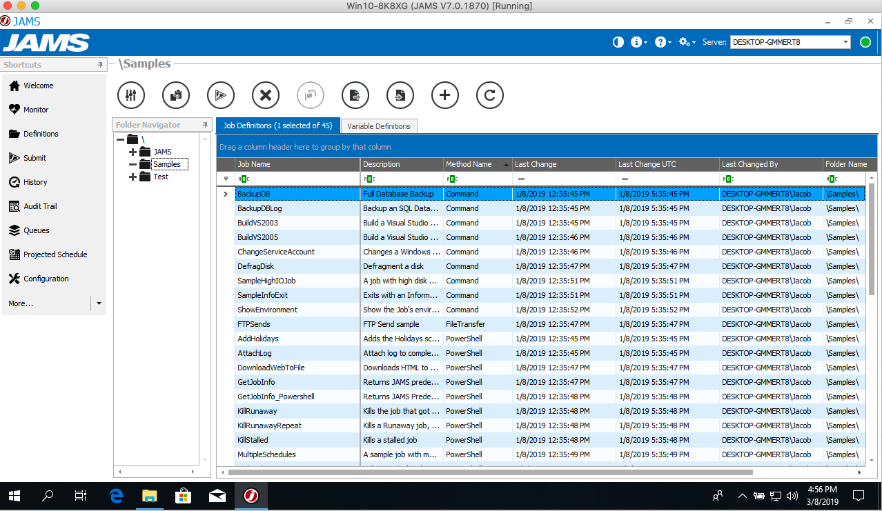The height and width of the screenshot is (511, 882).
Task: Expand the JAMS folder node
Action: click(133, 152)
